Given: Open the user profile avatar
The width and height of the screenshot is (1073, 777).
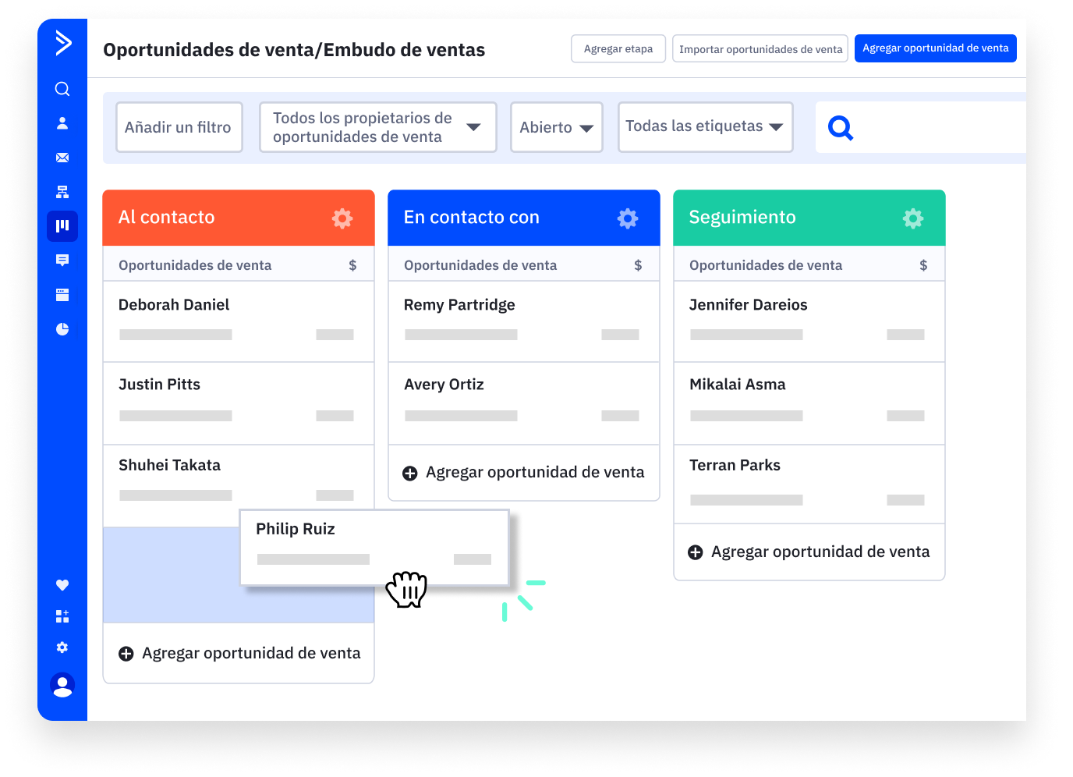Looking at the screenshot, I should 62,685.
